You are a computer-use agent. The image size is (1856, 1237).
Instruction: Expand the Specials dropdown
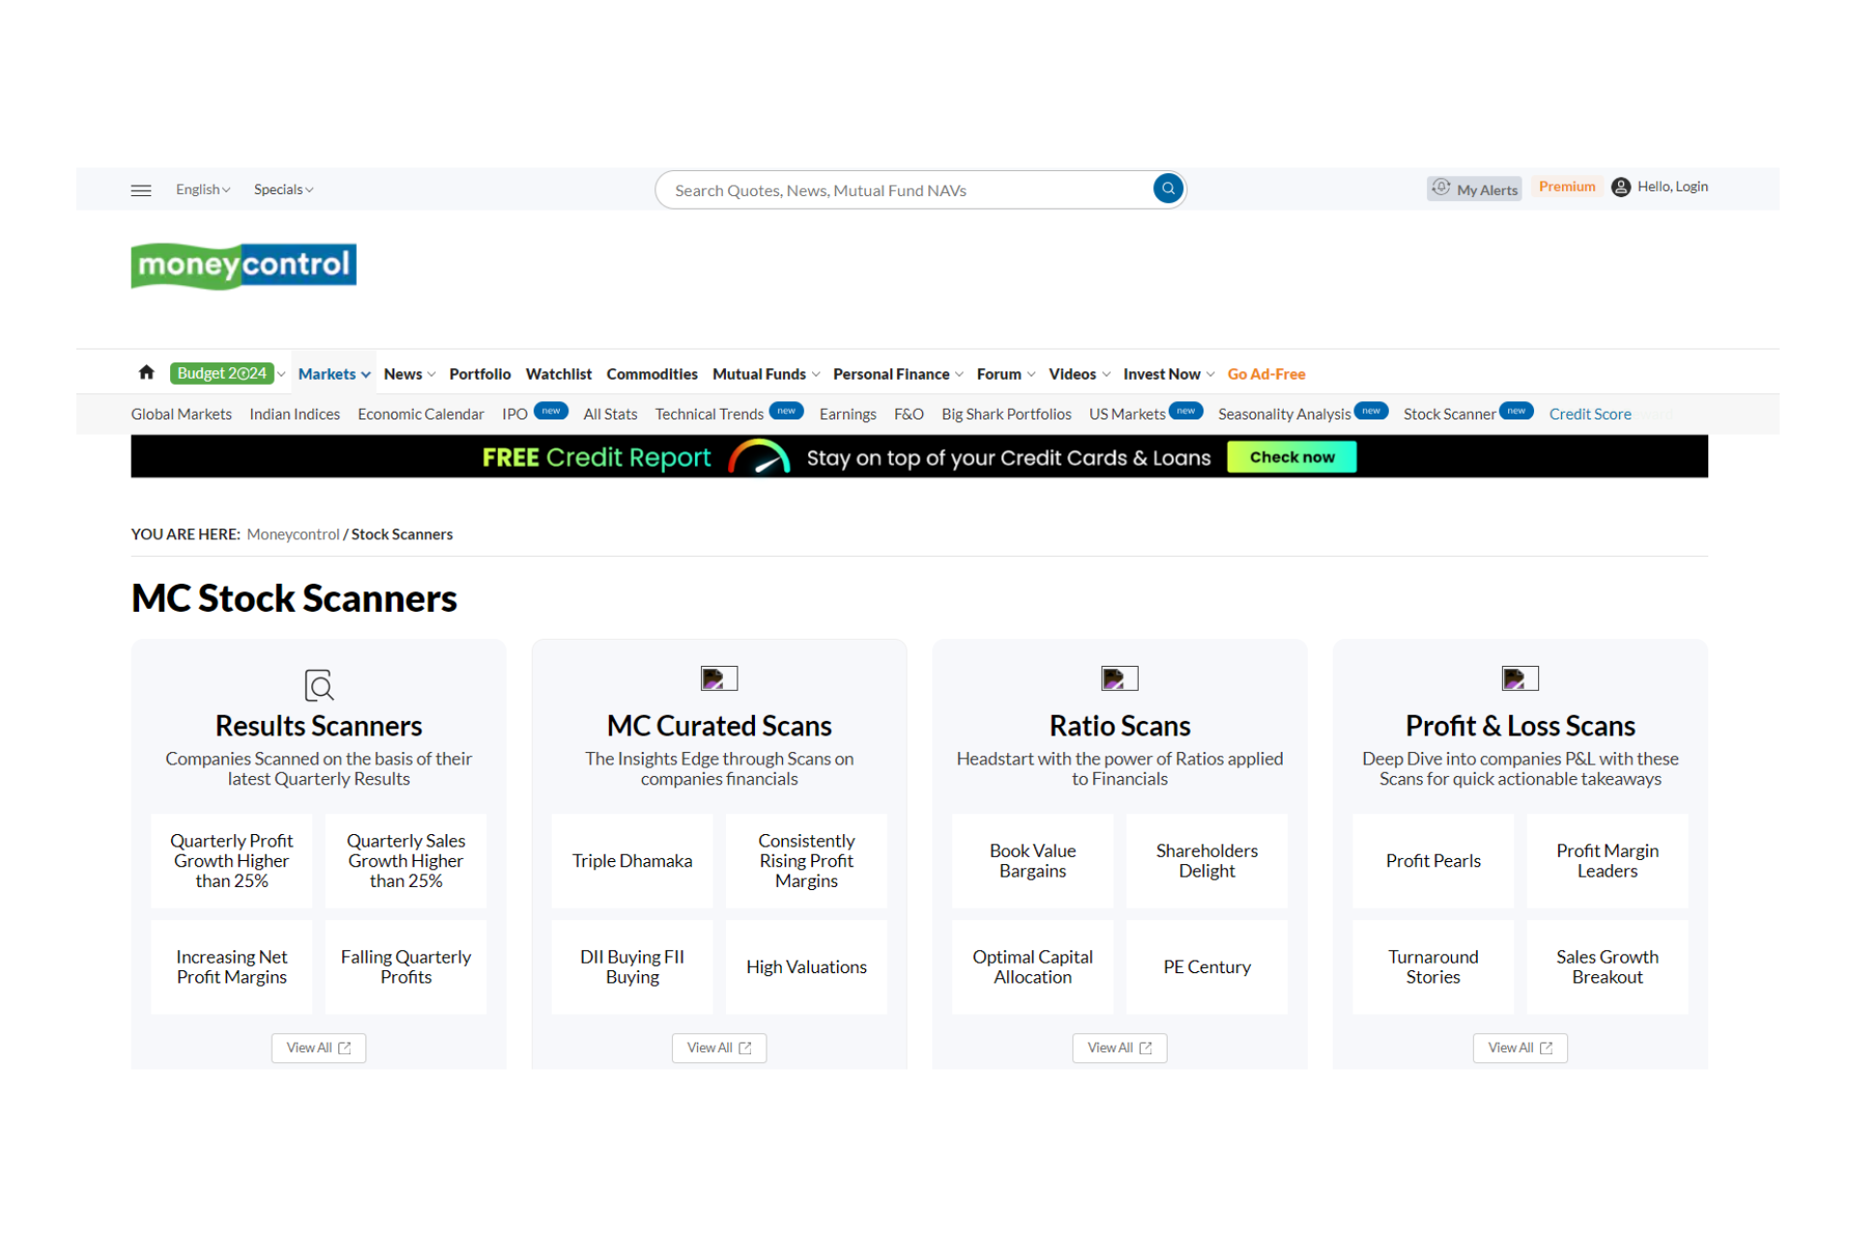coord(282,189)
